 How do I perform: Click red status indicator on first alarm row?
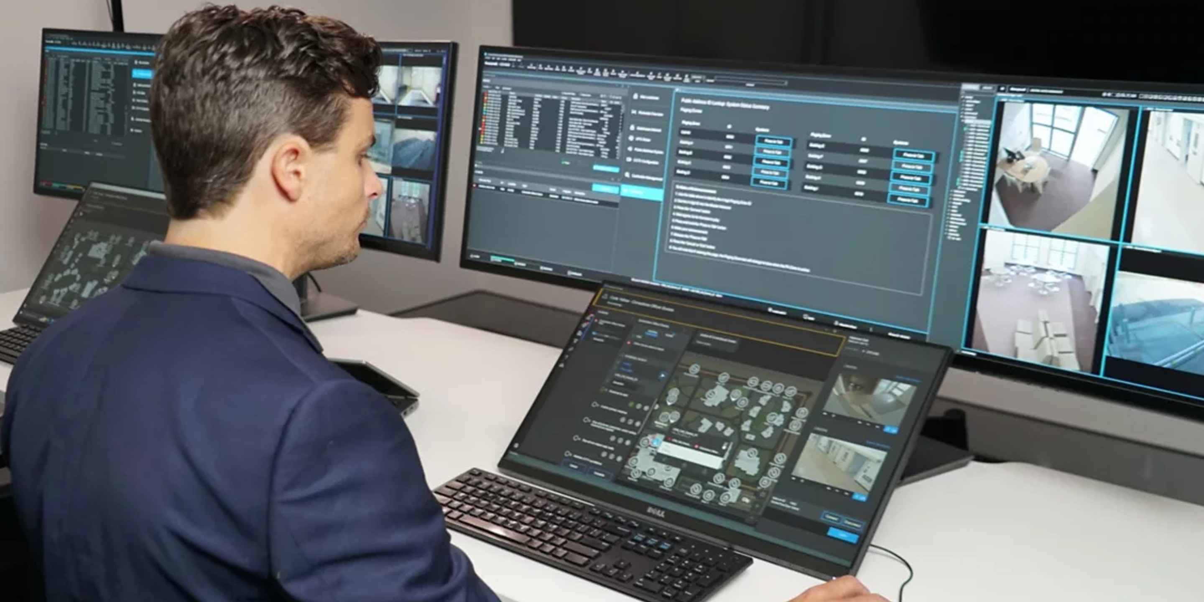click(x=486, y=95)
